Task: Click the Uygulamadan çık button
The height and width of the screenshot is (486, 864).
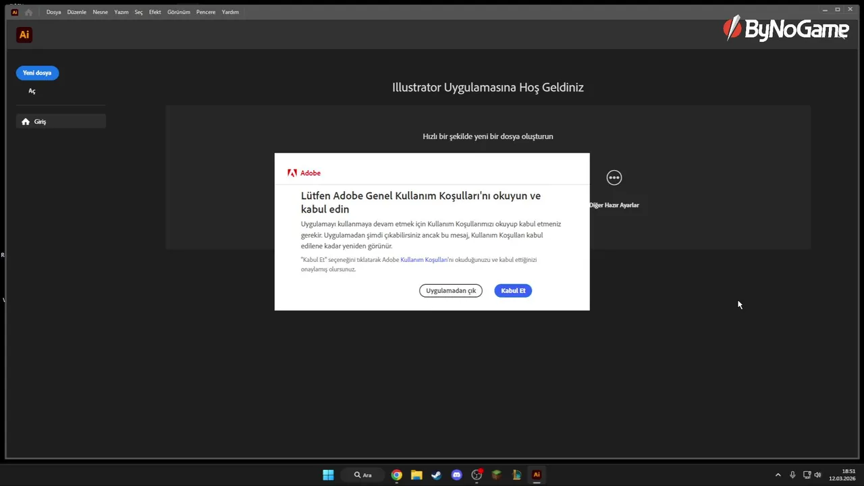Action: coord(451,290)
